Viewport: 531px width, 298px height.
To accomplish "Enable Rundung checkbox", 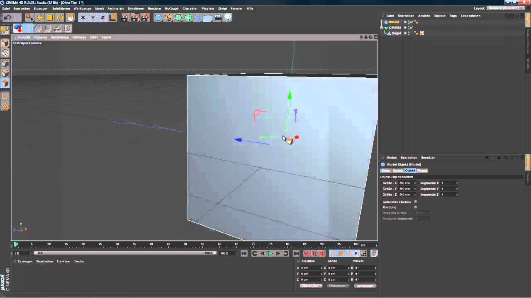I will 416,207.
